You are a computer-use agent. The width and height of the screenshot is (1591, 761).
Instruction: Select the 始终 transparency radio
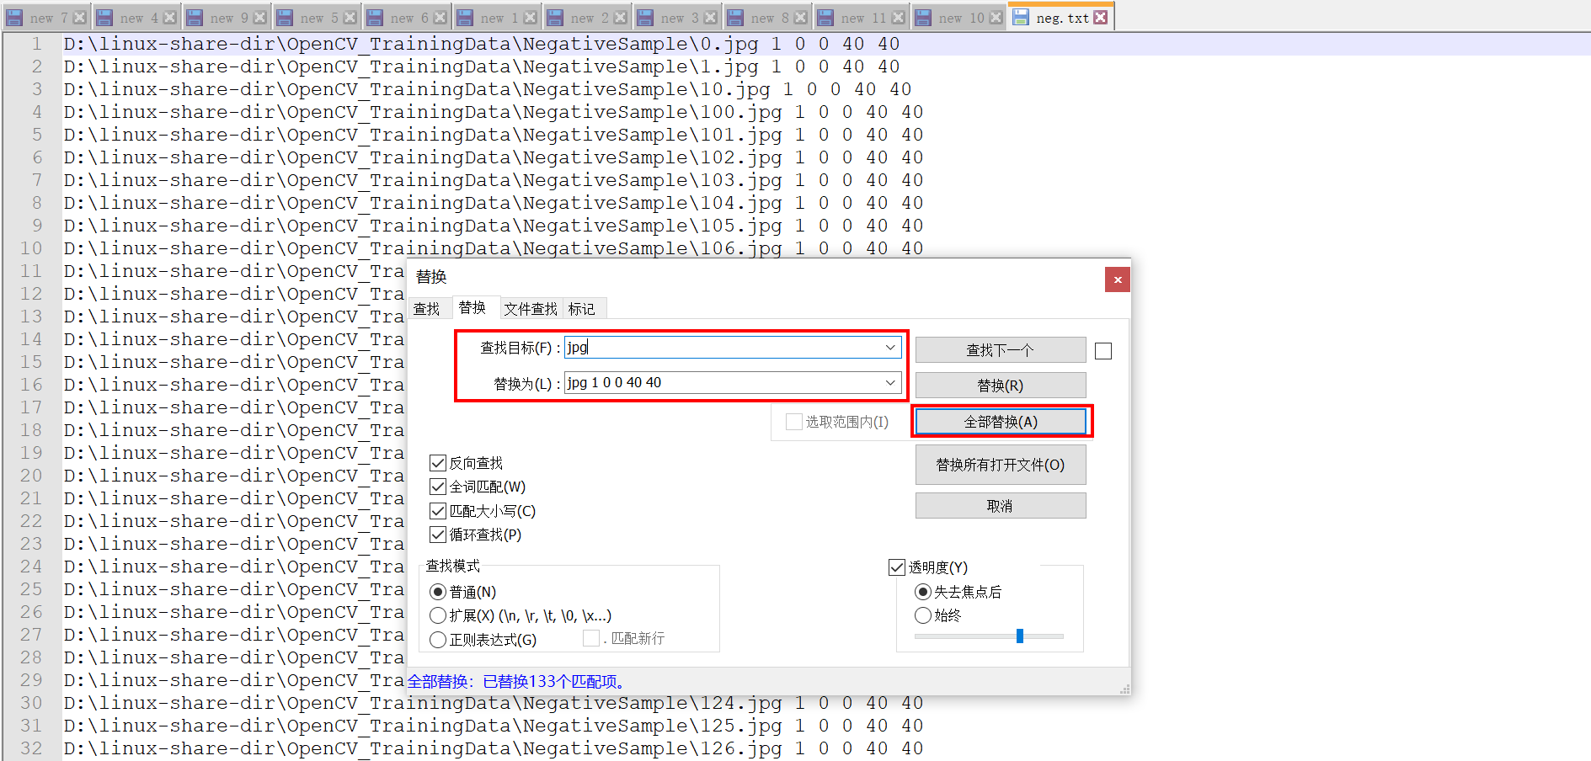(923, 615)
